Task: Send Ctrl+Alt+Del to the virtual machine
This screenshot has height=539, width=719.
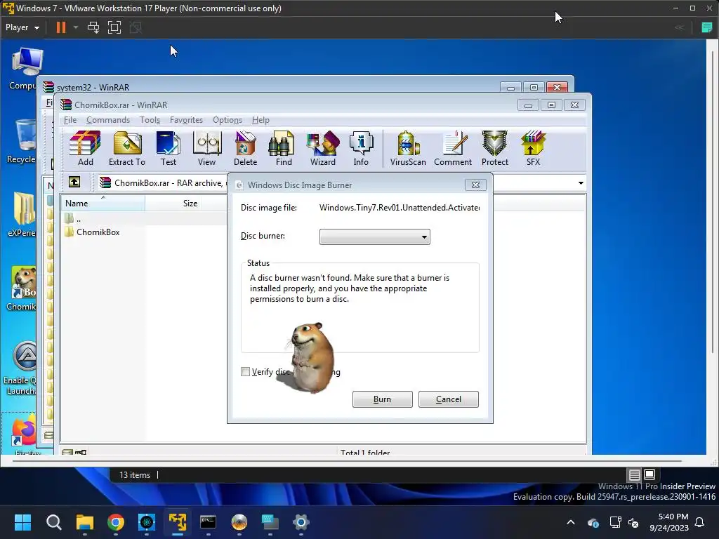Action: pyautogui.click(x=93, y=27)
